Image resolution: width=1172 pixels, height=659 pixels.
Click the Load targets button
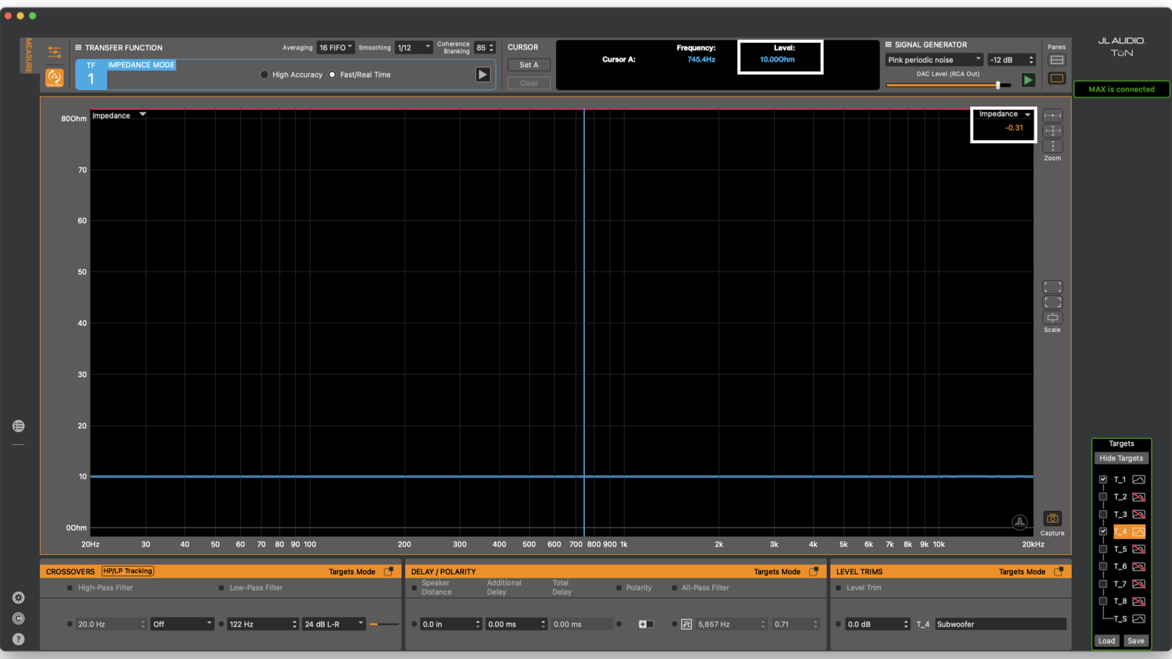coord(1107,641)
